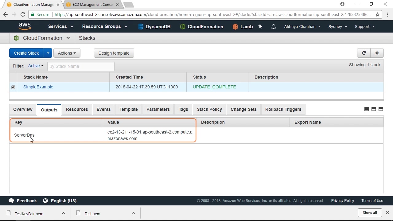Click the AWS logo home icon
393x221 pixels.
(x=25, y=26)
